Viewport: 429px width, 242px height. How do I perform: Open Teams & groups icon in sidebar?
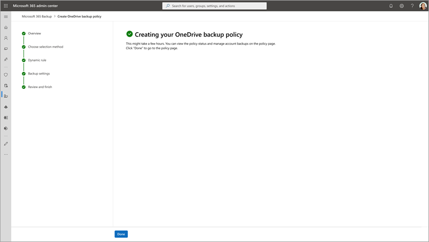click(6, 59)
